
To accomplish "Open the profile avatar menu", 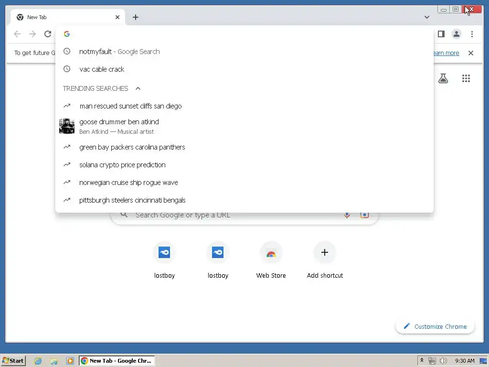I will tap(456, 34).
